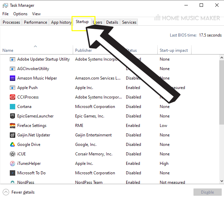Click the RME Fireface Settings icon
Viewport: 224px width, 197px height.
[13, 126]
